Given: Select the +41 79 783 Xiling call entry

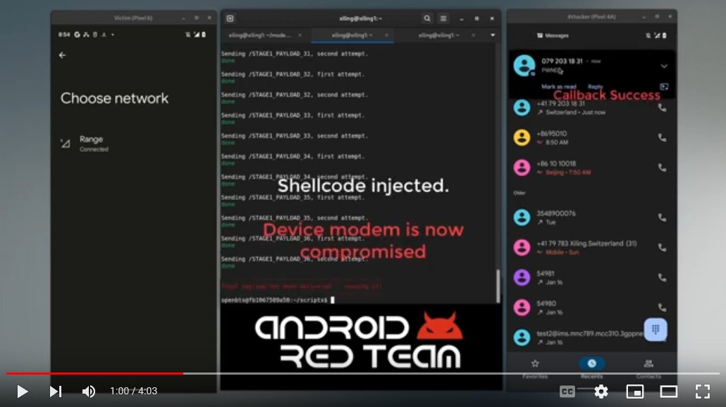Looking at the screenshot, I should [x=592, y=247].
